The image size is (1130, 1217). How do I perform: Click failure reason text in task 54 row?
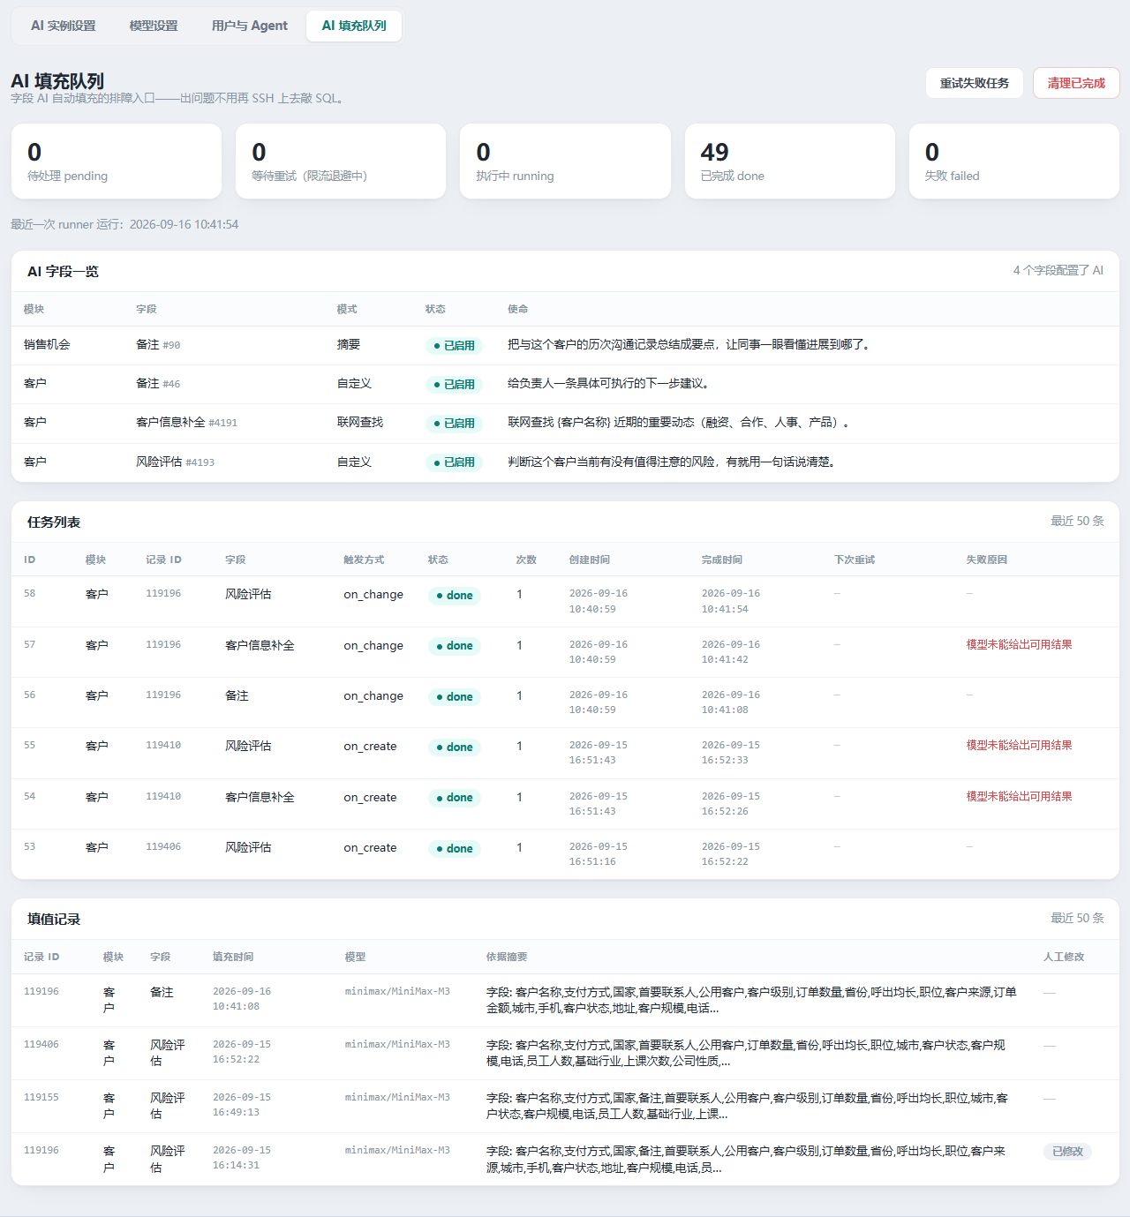(1019, 796)
